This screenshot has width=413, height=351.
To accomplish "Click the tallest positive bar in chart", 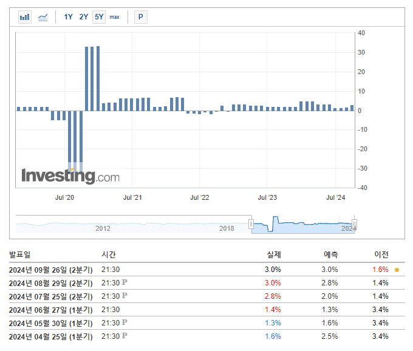I will coord(98,78).
